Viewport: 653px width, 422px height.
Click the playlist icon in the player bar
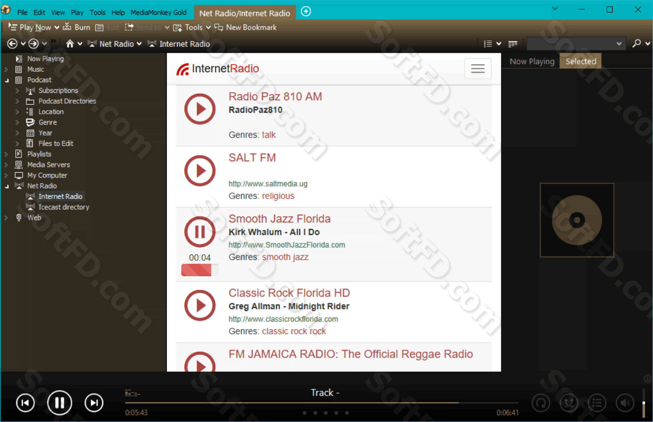pyautogui.click(x=597, y=403)
